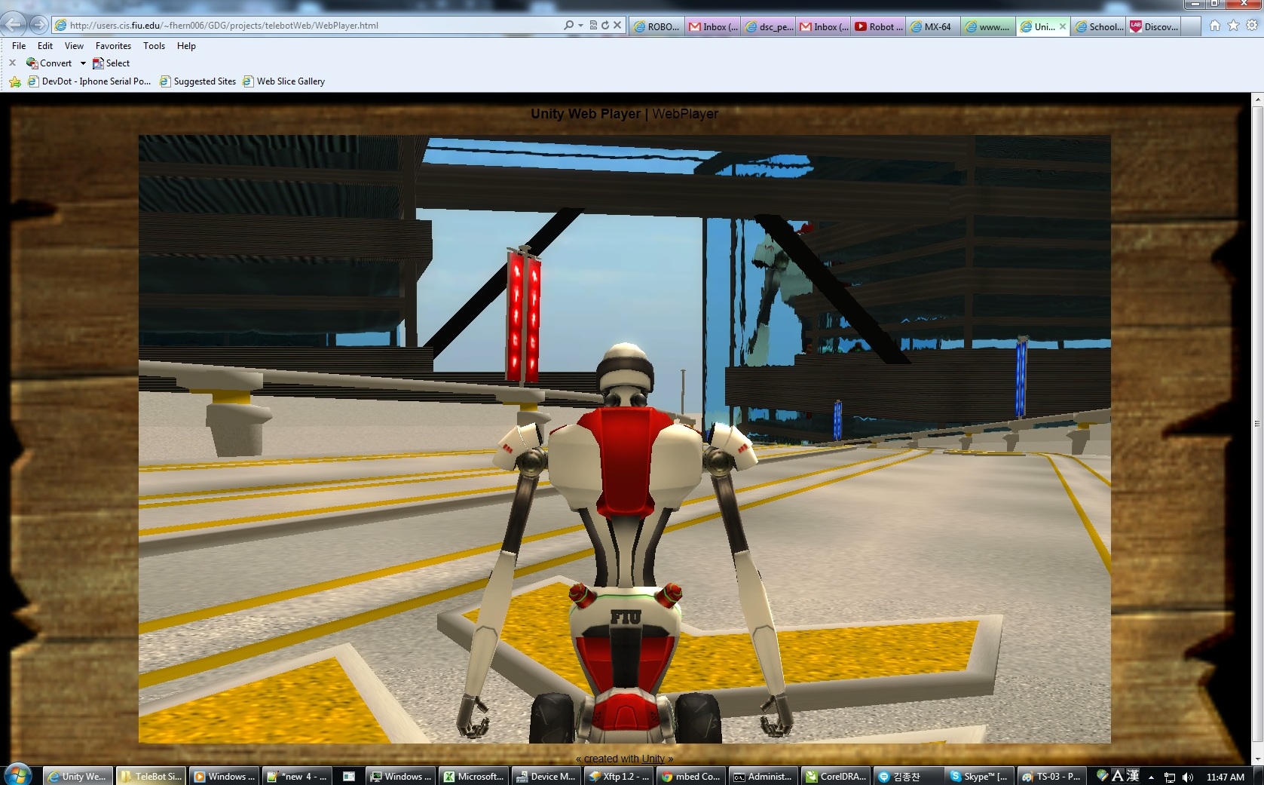
Task: Switch to the MX-64 tab
Action: pyautogui.click(x=932, y=26)
